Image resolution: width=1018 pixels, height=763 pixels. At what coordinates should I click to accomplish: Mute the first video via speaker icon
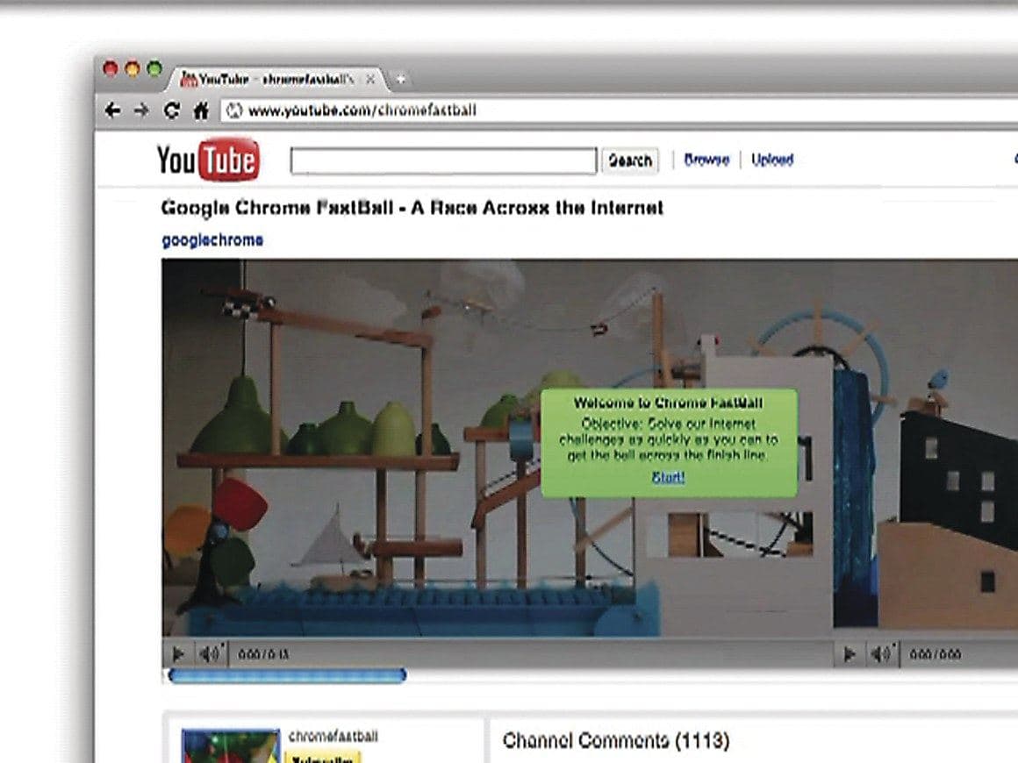click(x=211, y=654)
